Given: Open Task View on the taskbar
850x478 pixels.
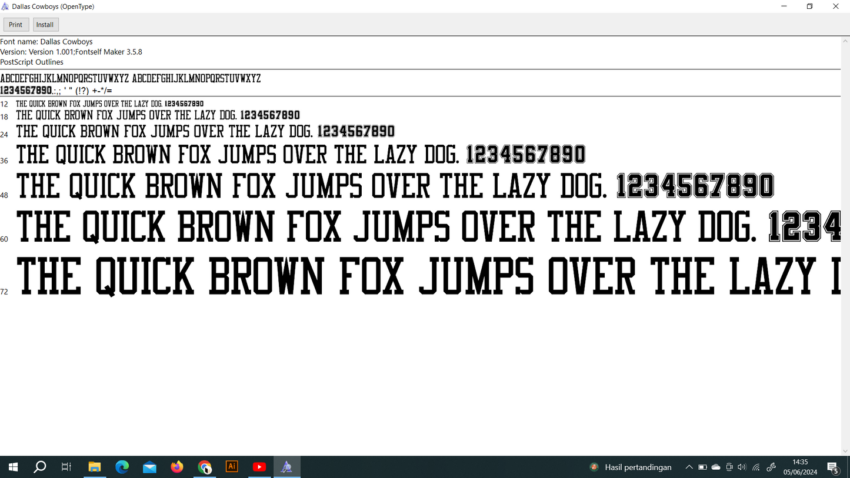Looking at the screenshot, I should click(x=66, y=467).
